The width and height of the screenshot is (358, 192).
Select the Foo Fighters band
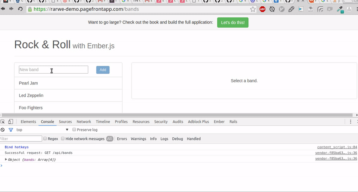pos(68,108)
